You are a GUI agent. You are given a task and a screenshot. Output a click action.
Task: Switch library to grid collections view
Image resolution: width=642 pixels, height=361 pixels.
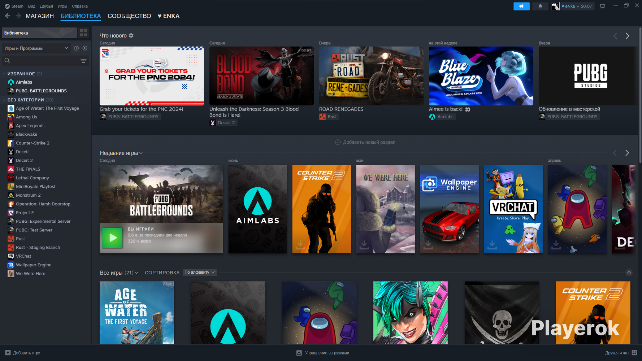[x=83, y=33]
